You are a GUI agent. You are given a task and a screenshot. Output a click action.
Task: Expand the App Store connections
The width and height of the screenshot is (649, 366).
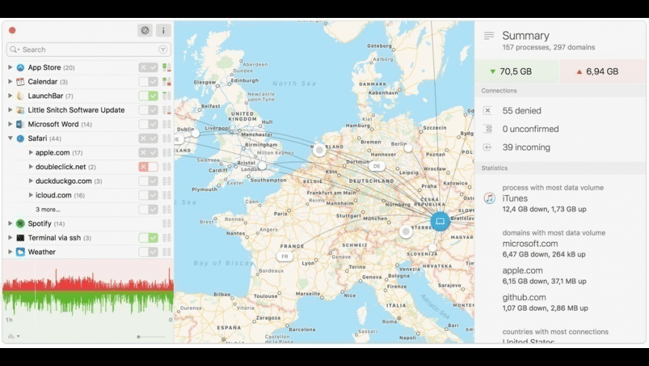[10, 67]
